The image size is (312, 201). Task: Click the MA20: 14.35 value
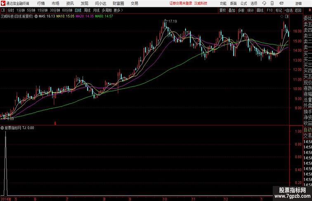(x=85, y=17)
